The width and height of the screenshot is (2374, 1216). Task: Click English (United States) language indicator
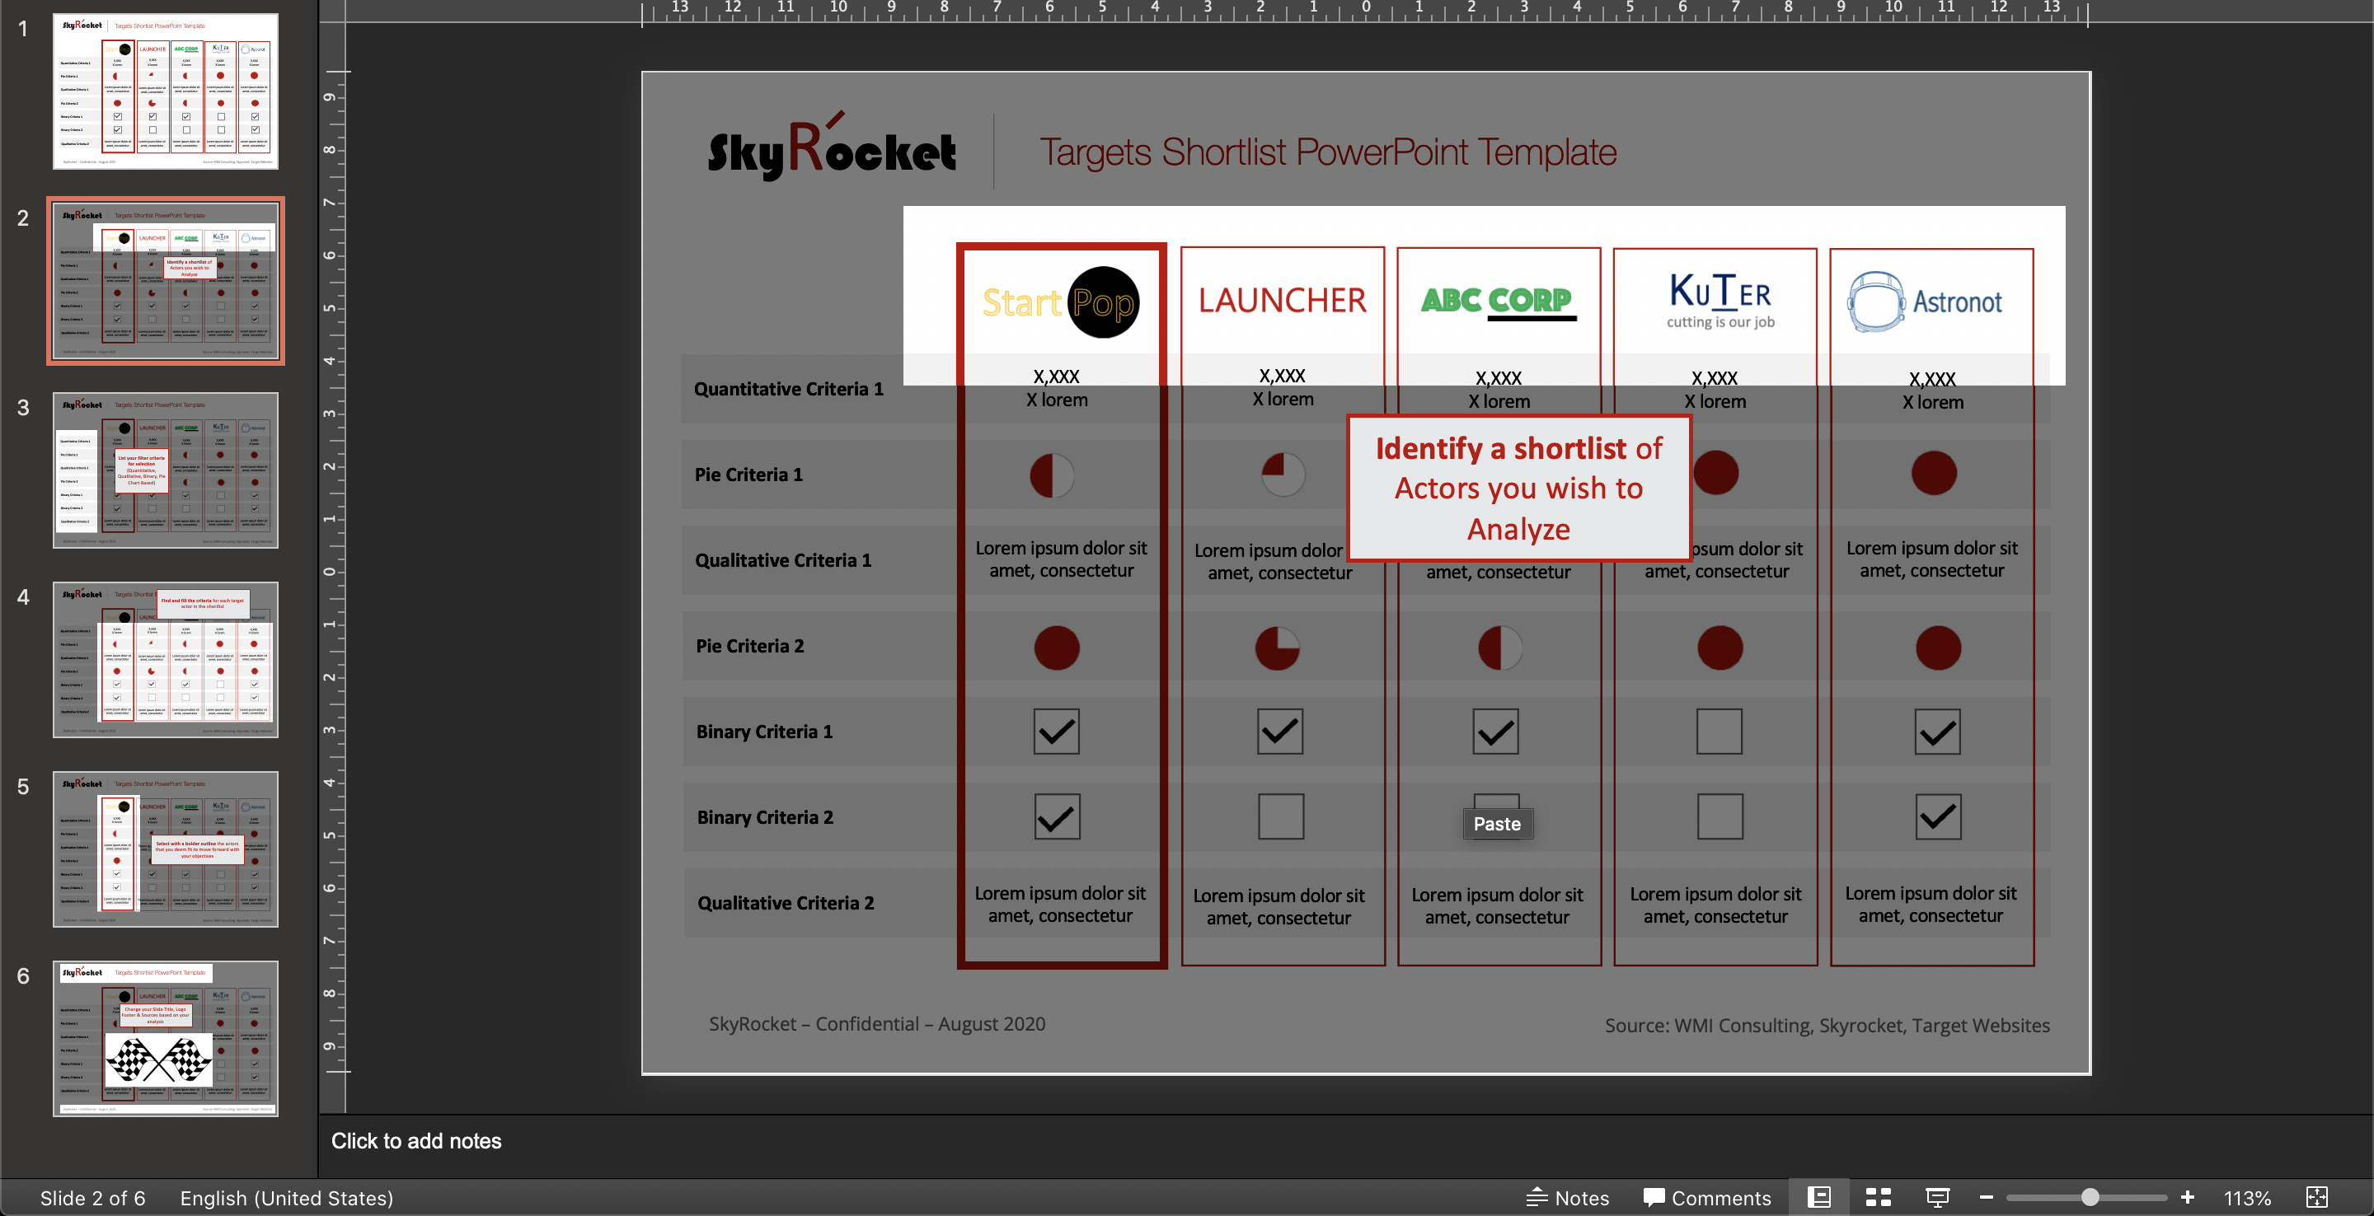287,1198
